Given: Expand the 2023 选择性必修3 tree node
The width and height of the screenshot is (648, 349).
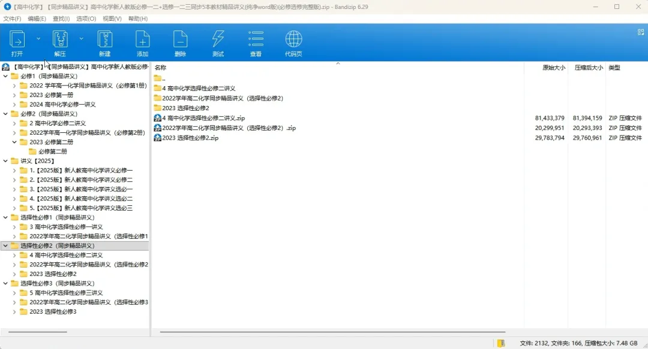Looking at the screenshot, I should tap(14, 312).
